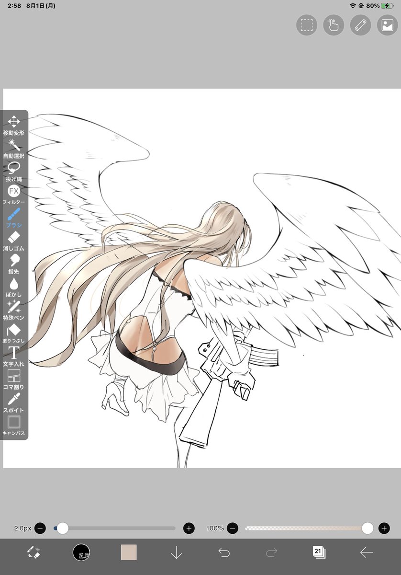Go back with the left arrow
This screenshot has width=401, height=575.
[367, 552]
